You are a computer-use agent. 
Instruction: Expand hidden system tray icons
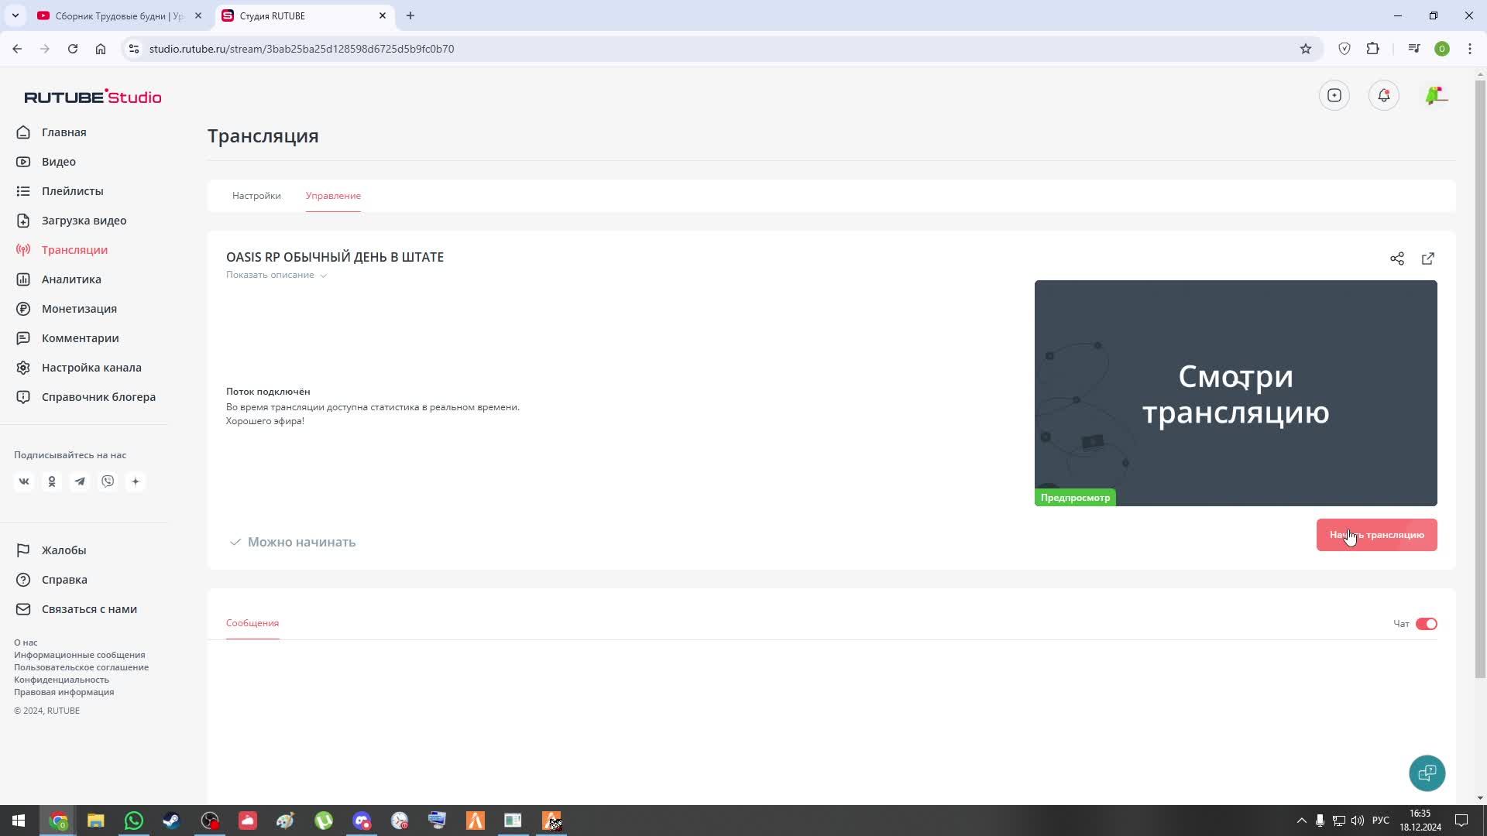[x=1301, y=821]
